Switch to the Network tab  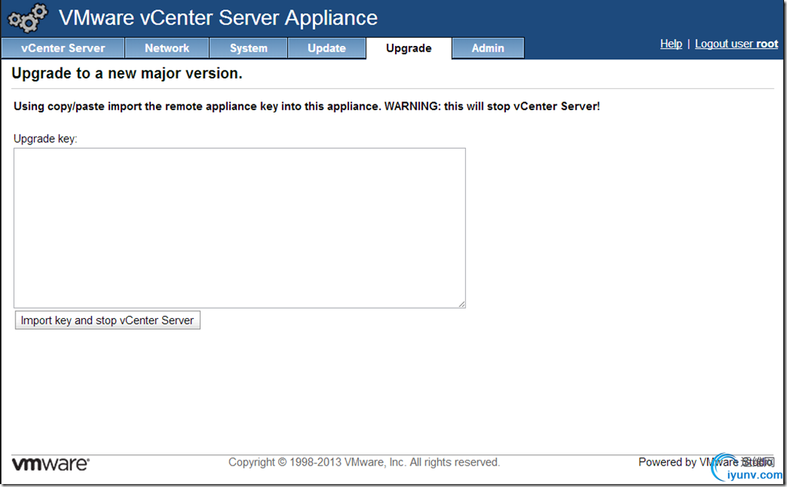coord(166,48)
